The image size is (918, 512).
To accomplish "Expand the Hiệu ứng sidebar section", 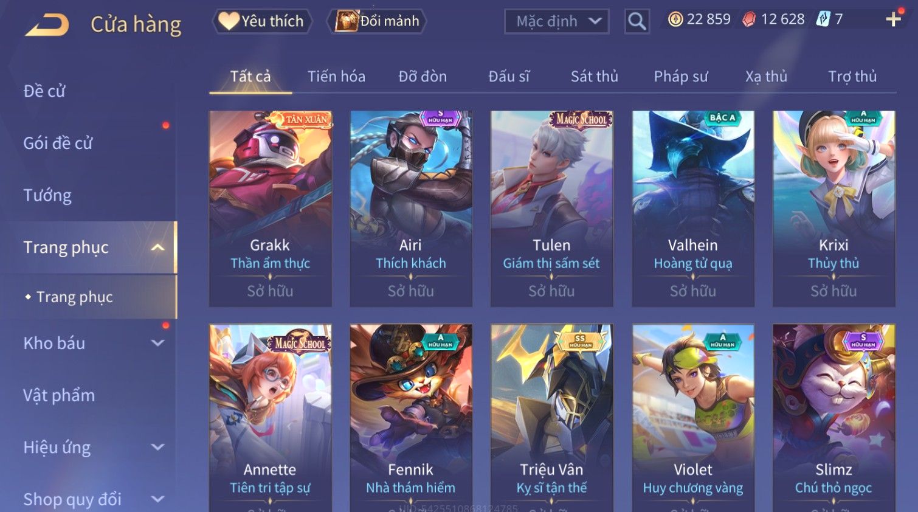I will (157, 448).
